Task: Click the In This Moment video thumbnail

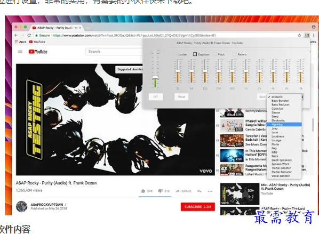Action: (x=232, y=155)
